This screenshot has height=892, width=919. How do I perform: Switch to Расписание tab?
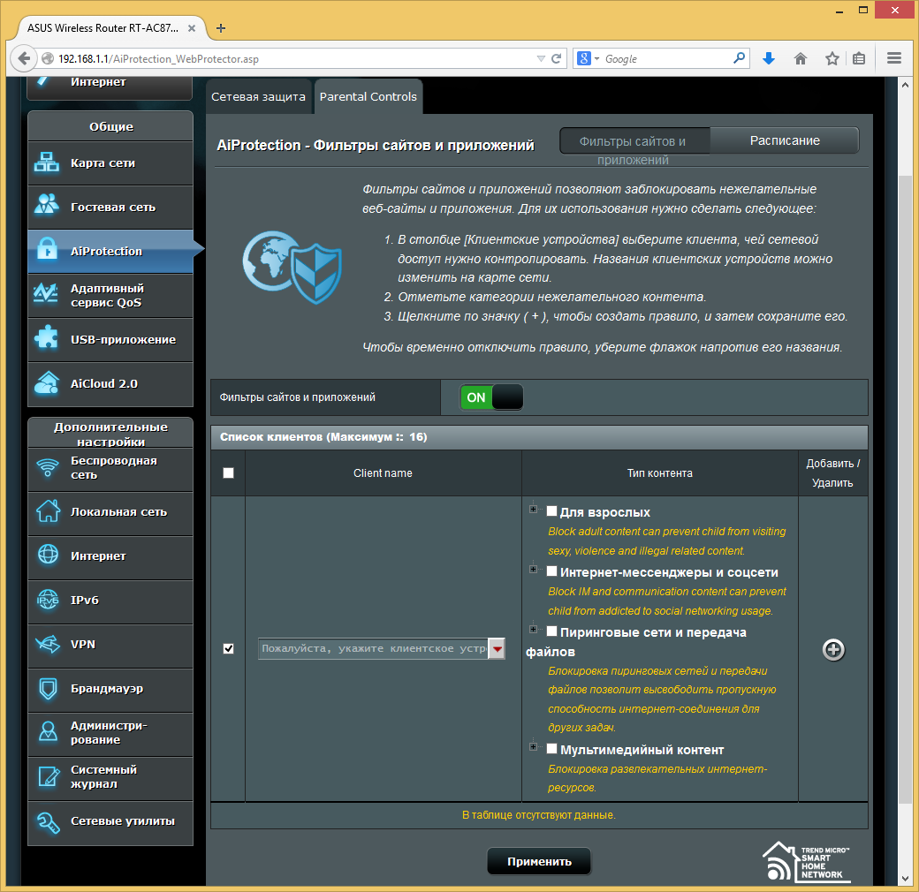pyautogui.click(x=784, y=140)
